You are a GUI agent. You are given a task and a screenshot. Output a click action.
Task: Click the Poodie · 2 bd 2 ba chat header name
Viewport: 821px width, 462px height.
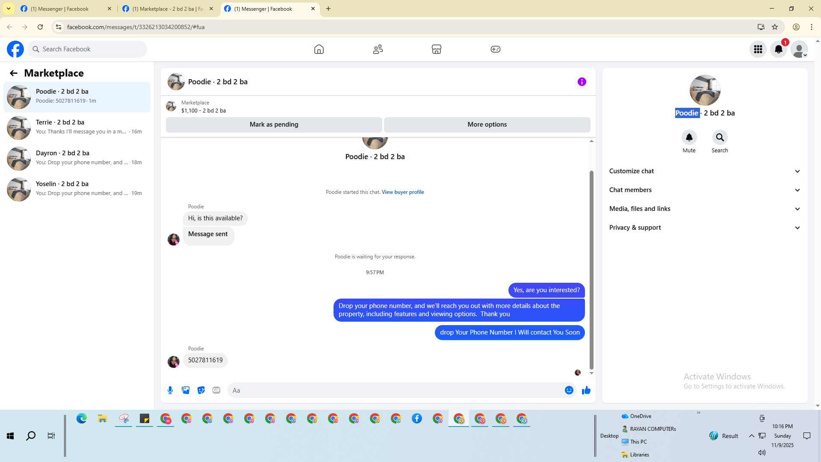coord(218,82)
